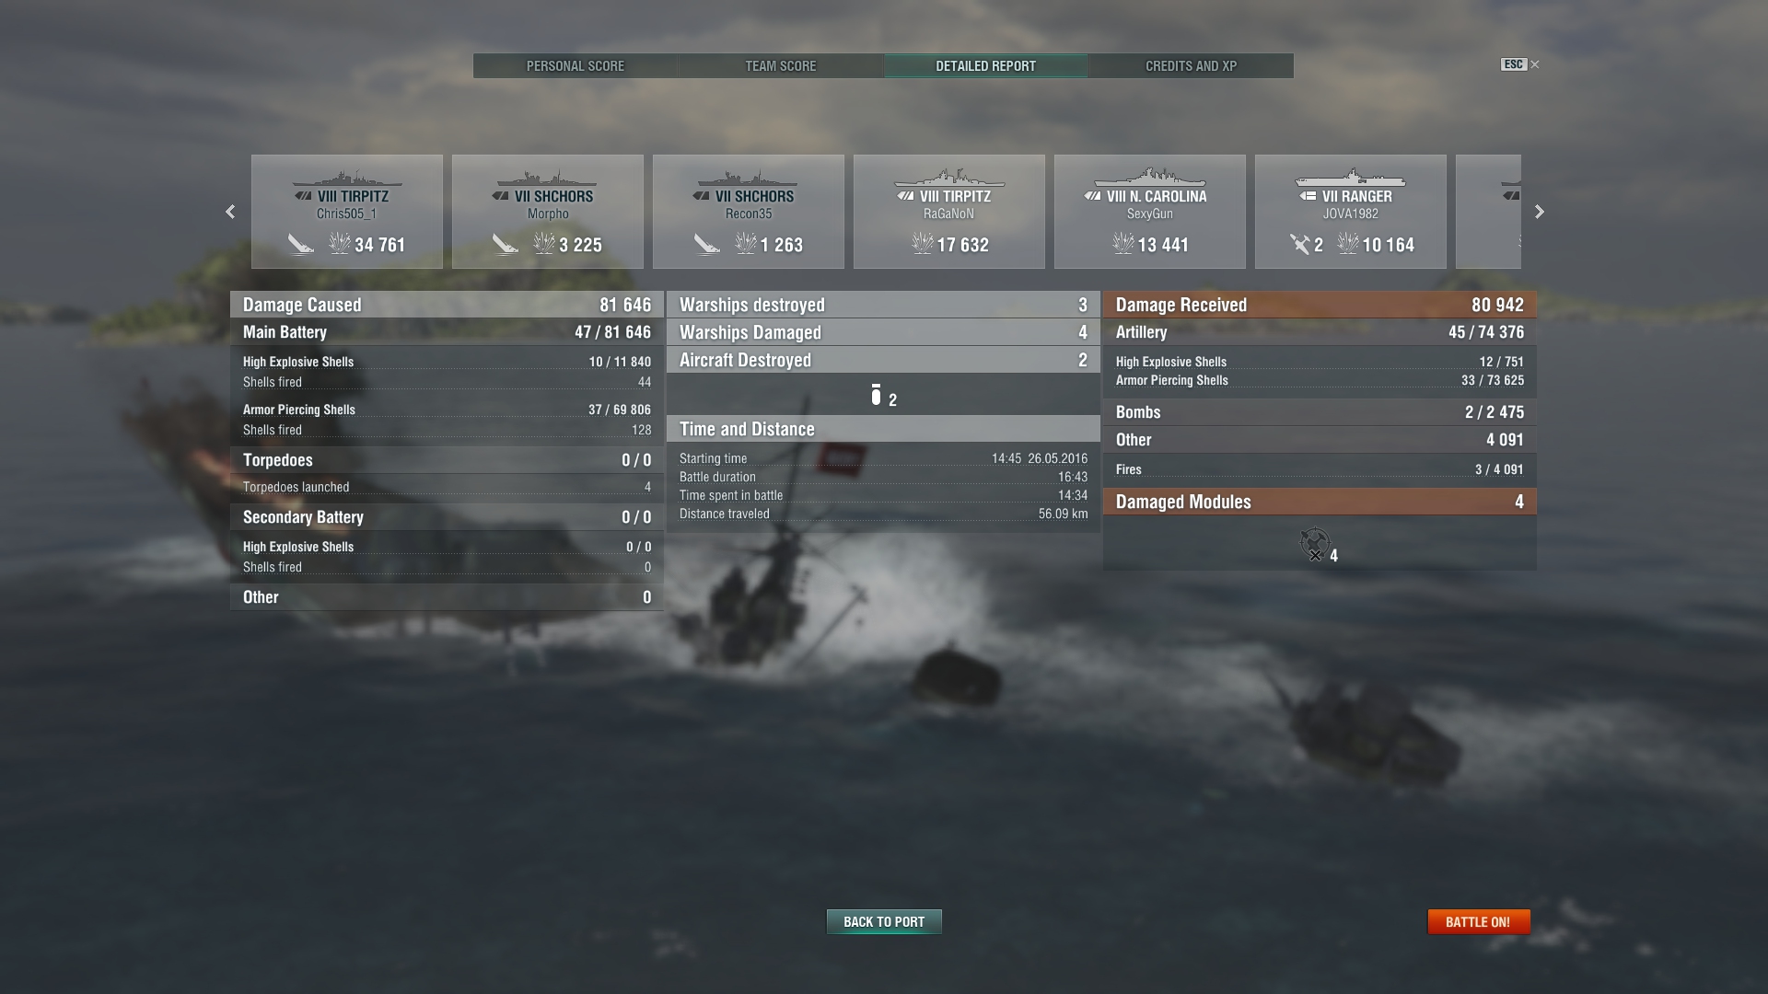Click the damage burst icon beside 17 632
1768x994 pixels.
tap(922, 244)
